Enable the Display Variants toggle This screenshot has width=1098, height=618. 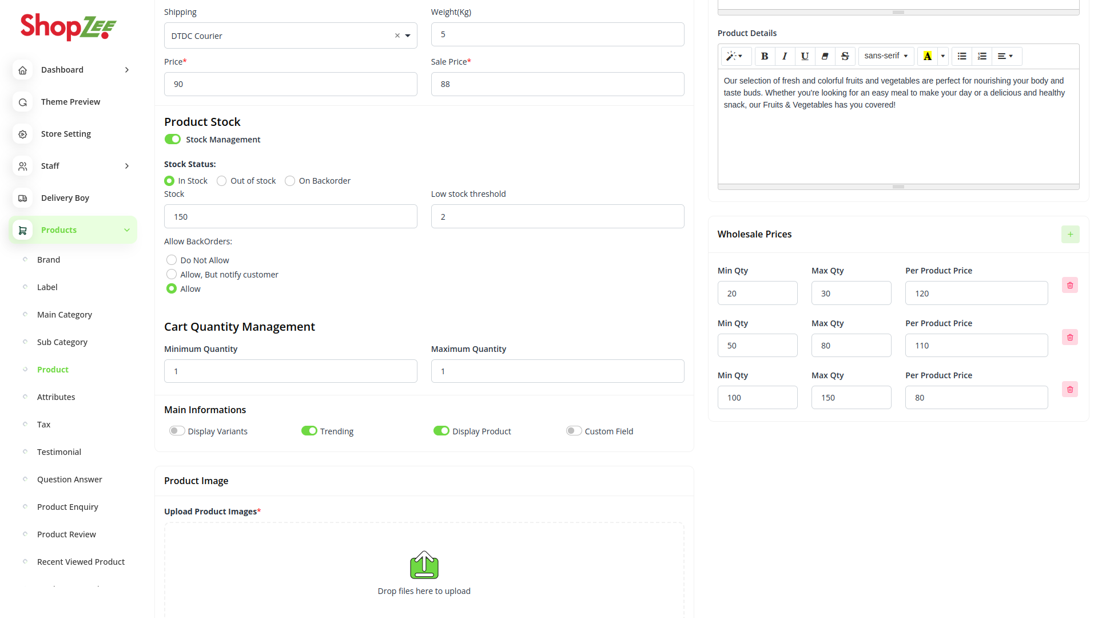tap(177, 431)
